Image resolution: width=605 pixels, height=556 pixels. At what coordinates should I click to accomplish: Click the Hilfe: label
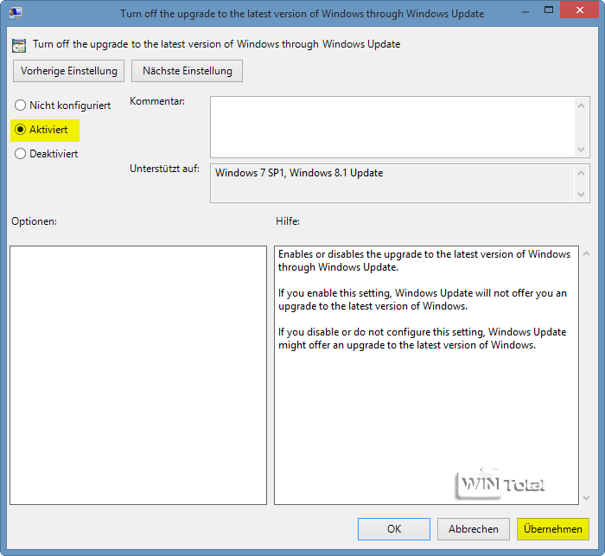click(288, 221)
